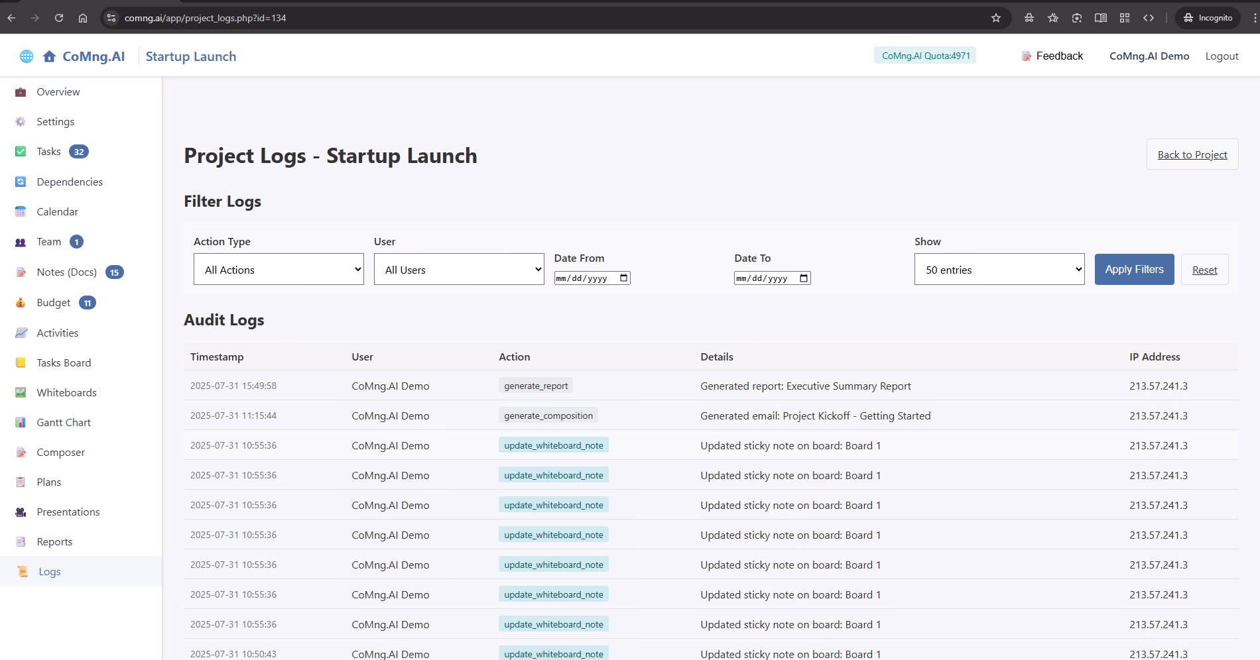The height and width of the screenshot is (660, 1260).
Task: Click the timestamp 2025-07-31 15:49:58
Action: [x=233, y=386]
